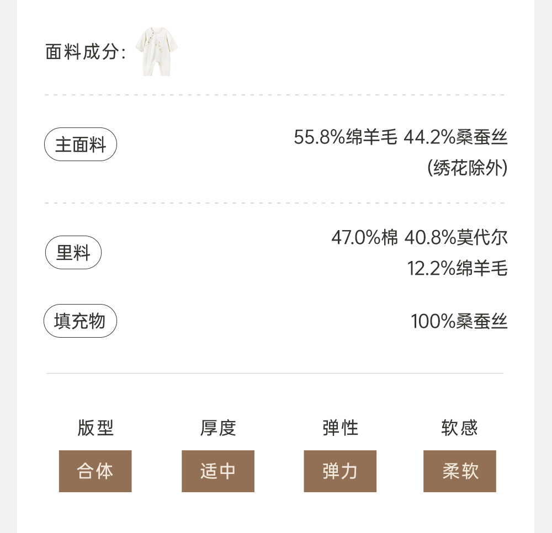Viewport: 552px width, 533px height.
Task: Click the 弹性 attribute label
Action: 340,428
